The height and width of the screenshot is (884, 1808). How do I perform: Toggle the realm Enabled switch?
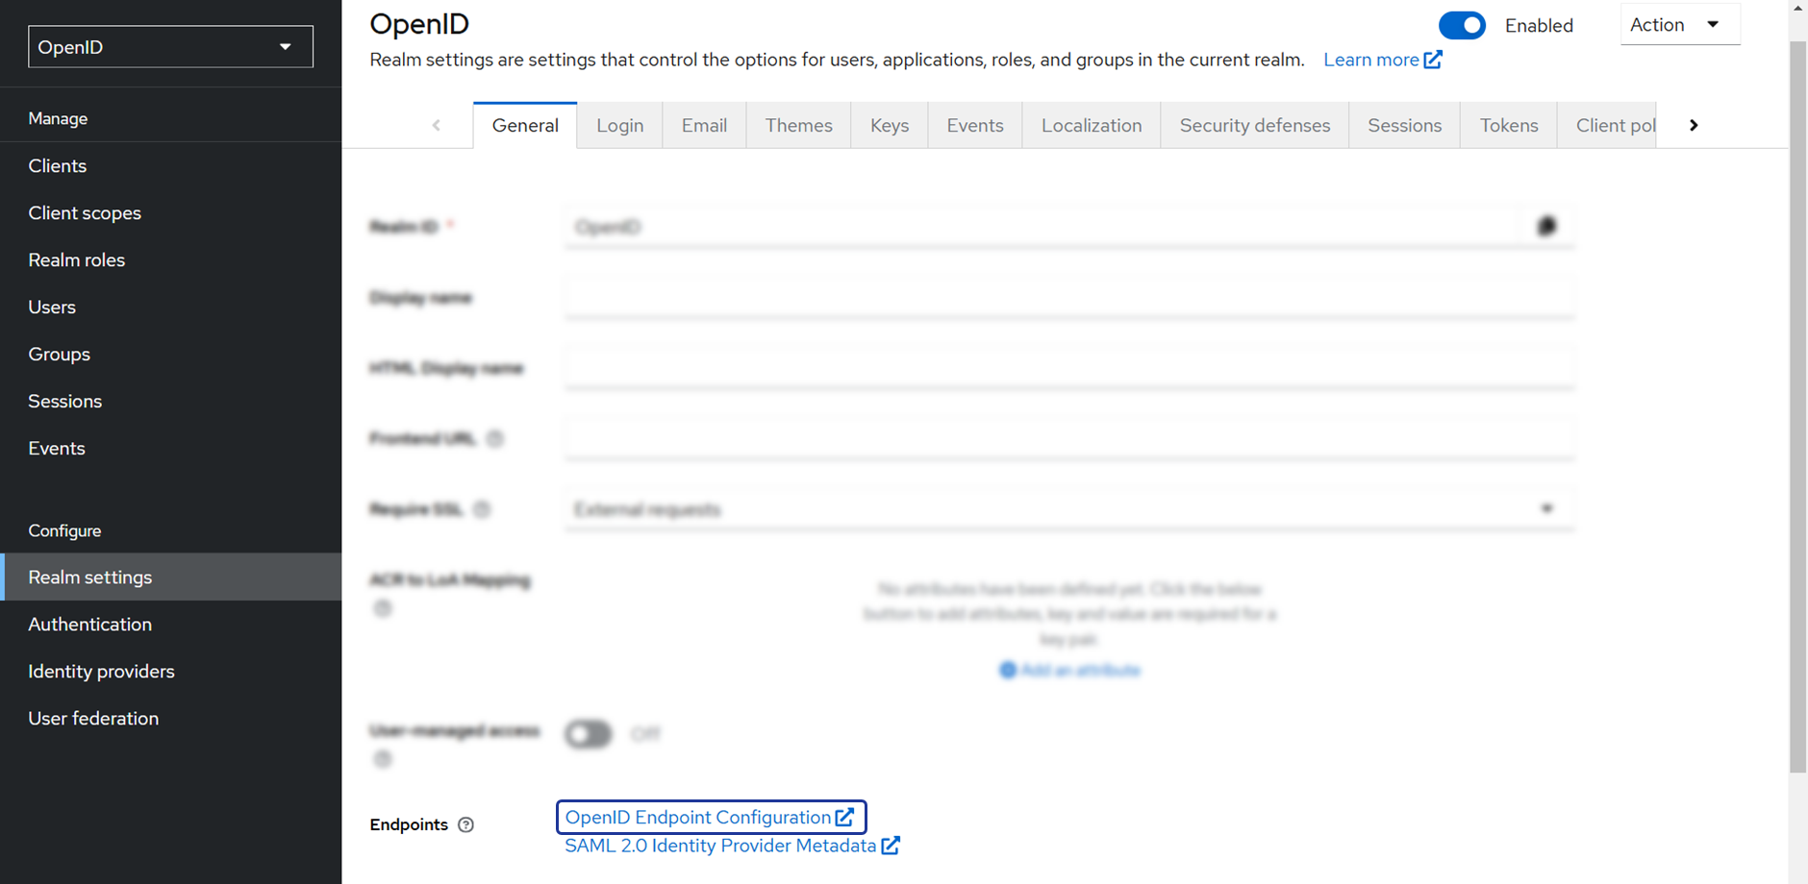pos(1462,26)
